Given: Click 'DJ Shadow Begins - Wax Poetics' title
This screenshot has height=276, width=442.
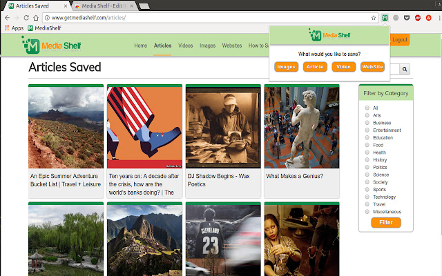Looking at the screenshot, I should tap(218, 180).
